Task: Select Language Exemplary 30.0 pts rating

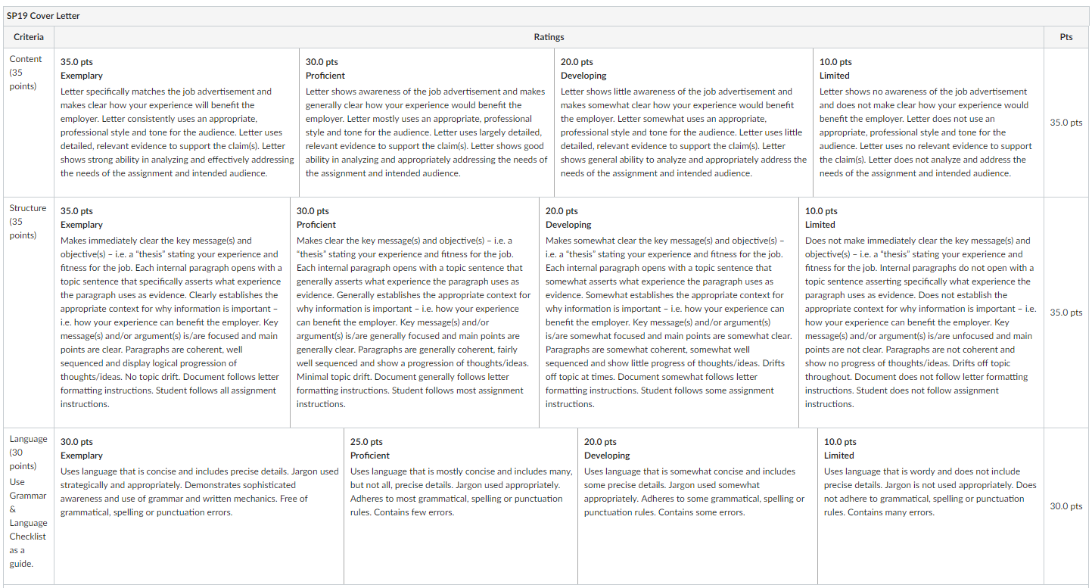Action: pyautogui.click(x=199, y=506)
